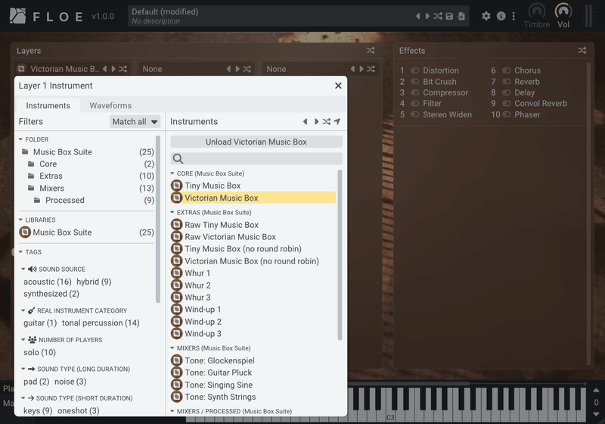Select next instrument in Instruments browser header
This screenshot has height=424, width=605.
[316, 122]
